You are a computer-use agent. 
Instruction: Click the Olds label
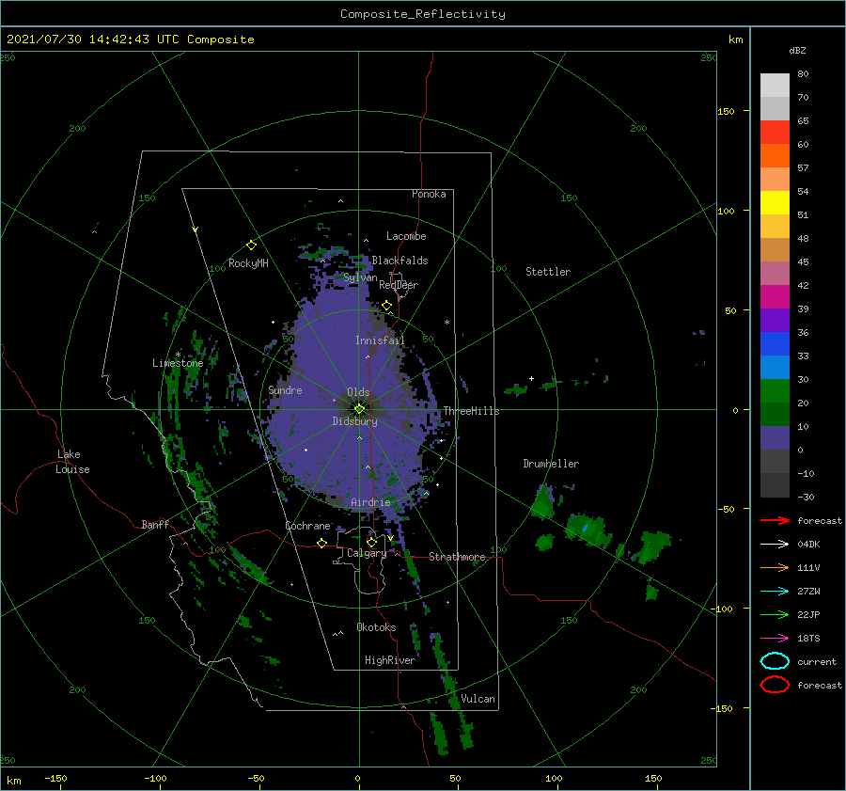[x=358, y=392]
